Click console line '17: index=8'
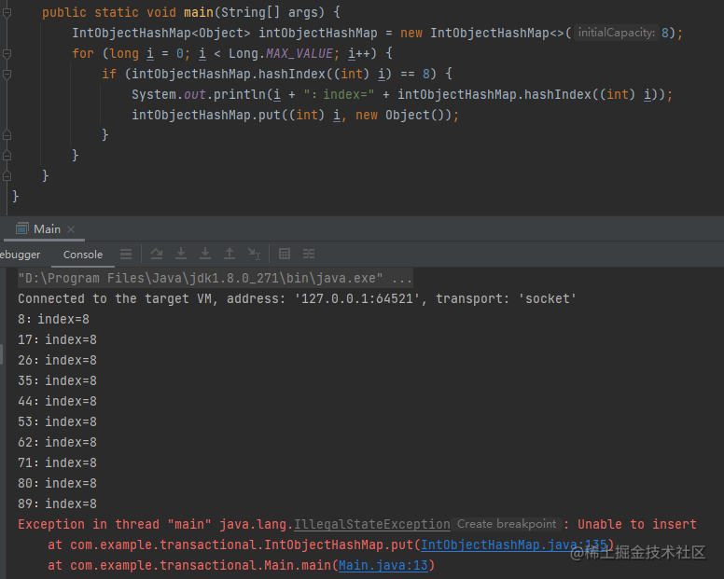 [x=57, y=340]
